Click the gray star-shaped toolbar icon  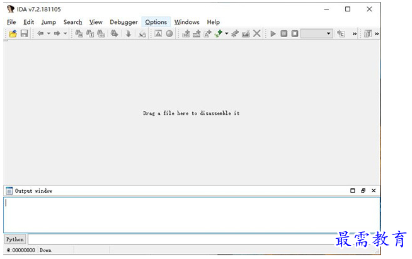point(235,33)
